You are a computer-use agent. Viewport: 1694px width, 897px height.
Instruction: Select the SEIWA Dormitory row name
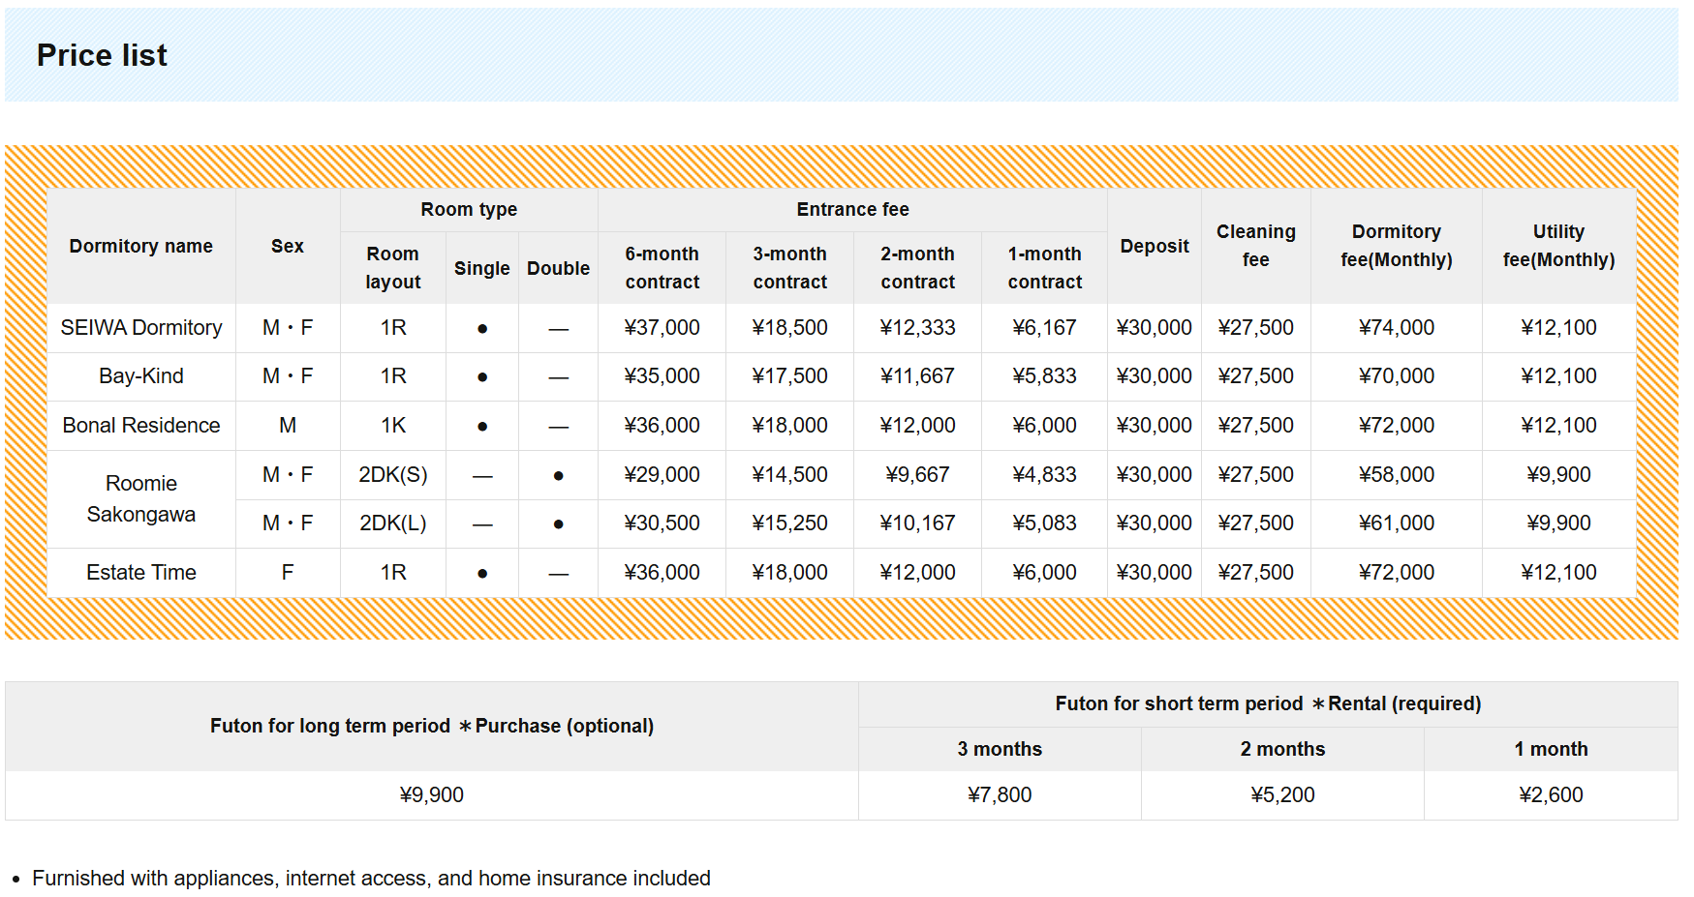(x=141, y=328)
